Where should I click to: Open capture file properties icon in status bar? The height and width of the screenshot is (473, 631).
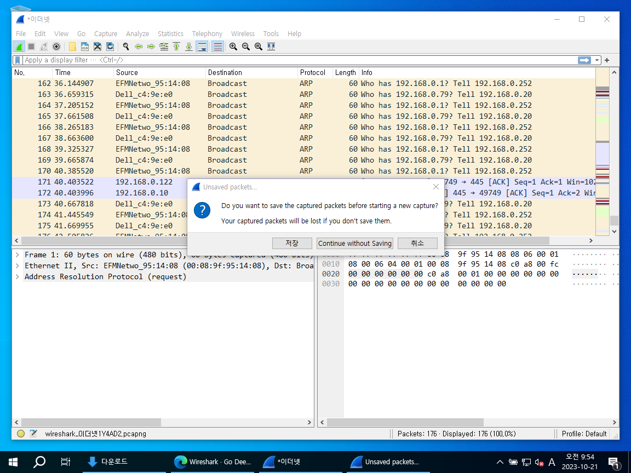coord(33,434)
